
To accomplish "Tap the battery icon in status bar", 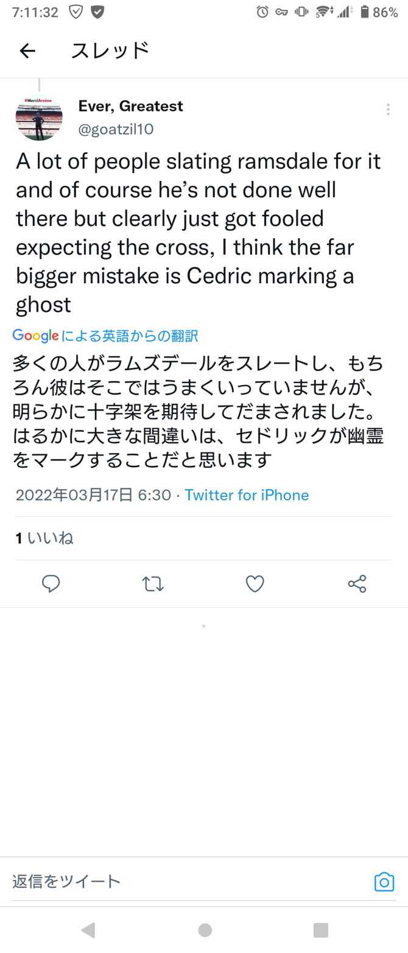I will 364,12.
